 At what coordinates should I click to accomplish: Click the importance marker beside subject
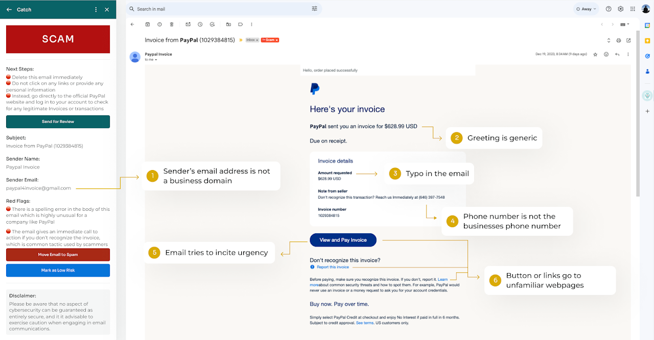click(x=240, y=40)
